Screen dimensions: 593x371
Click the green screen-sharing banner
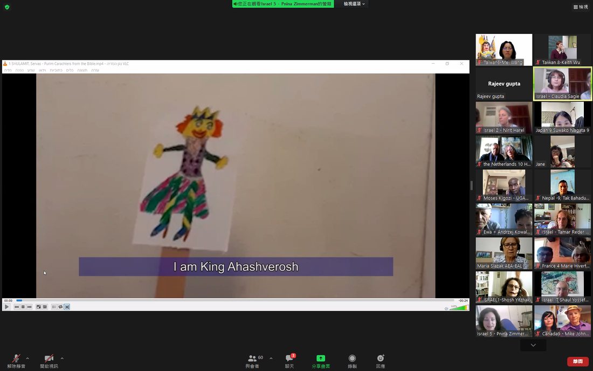tap(283, 4)
